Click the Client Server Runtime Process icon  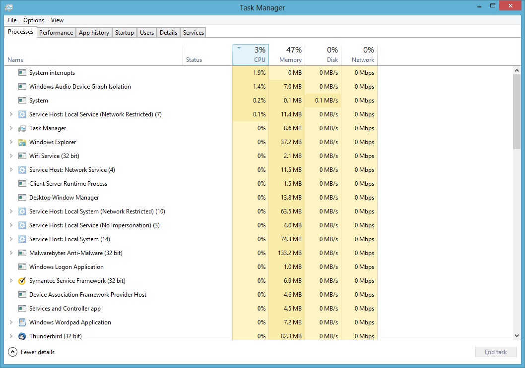point(22,184)
